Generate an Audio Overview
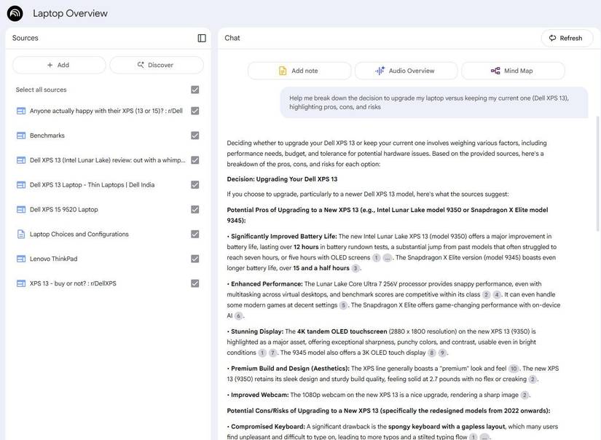601x440 pixels. click(406, 71)
